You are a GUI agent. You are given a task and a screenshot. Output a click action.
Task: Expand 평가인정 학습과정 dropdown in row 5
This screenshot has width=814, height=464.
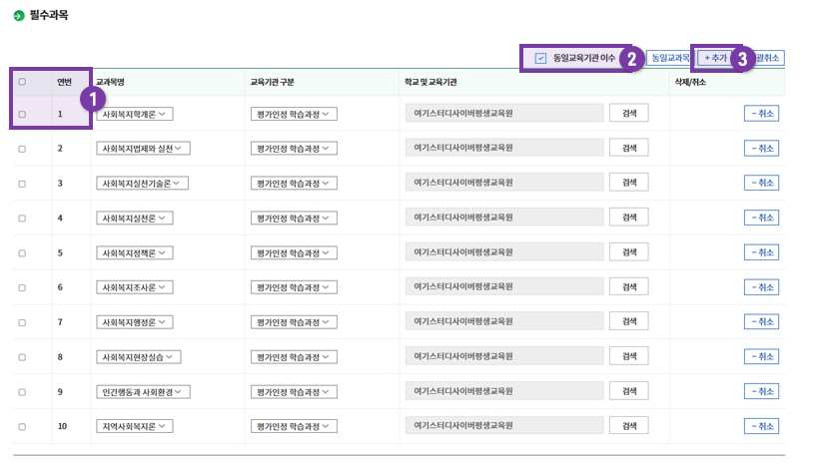(x=294, y=253)
